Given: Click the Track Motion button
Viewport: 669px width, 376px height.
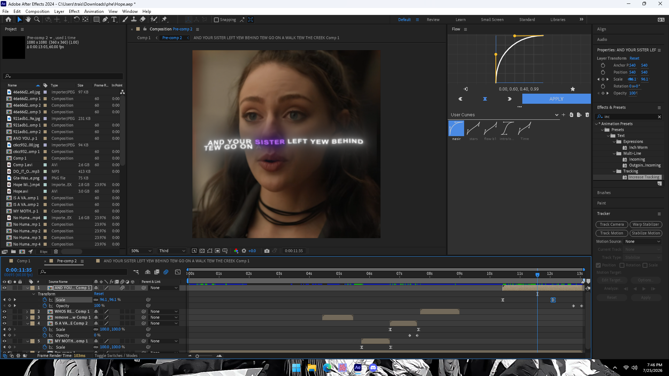Looking at the screenshot, I should tap(612, 233).
